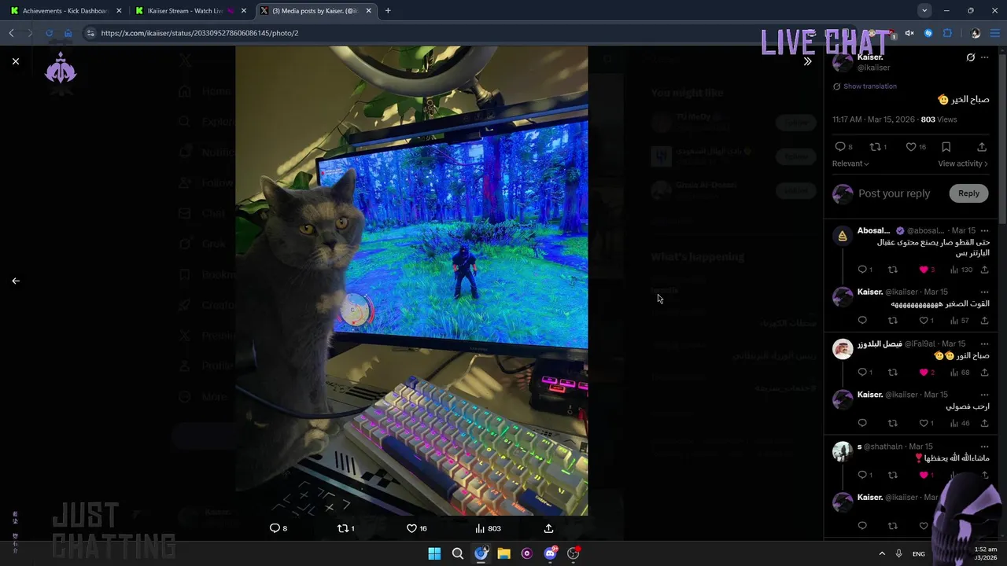
Task: Click the ENG language indicator
Action: (918, 554)
